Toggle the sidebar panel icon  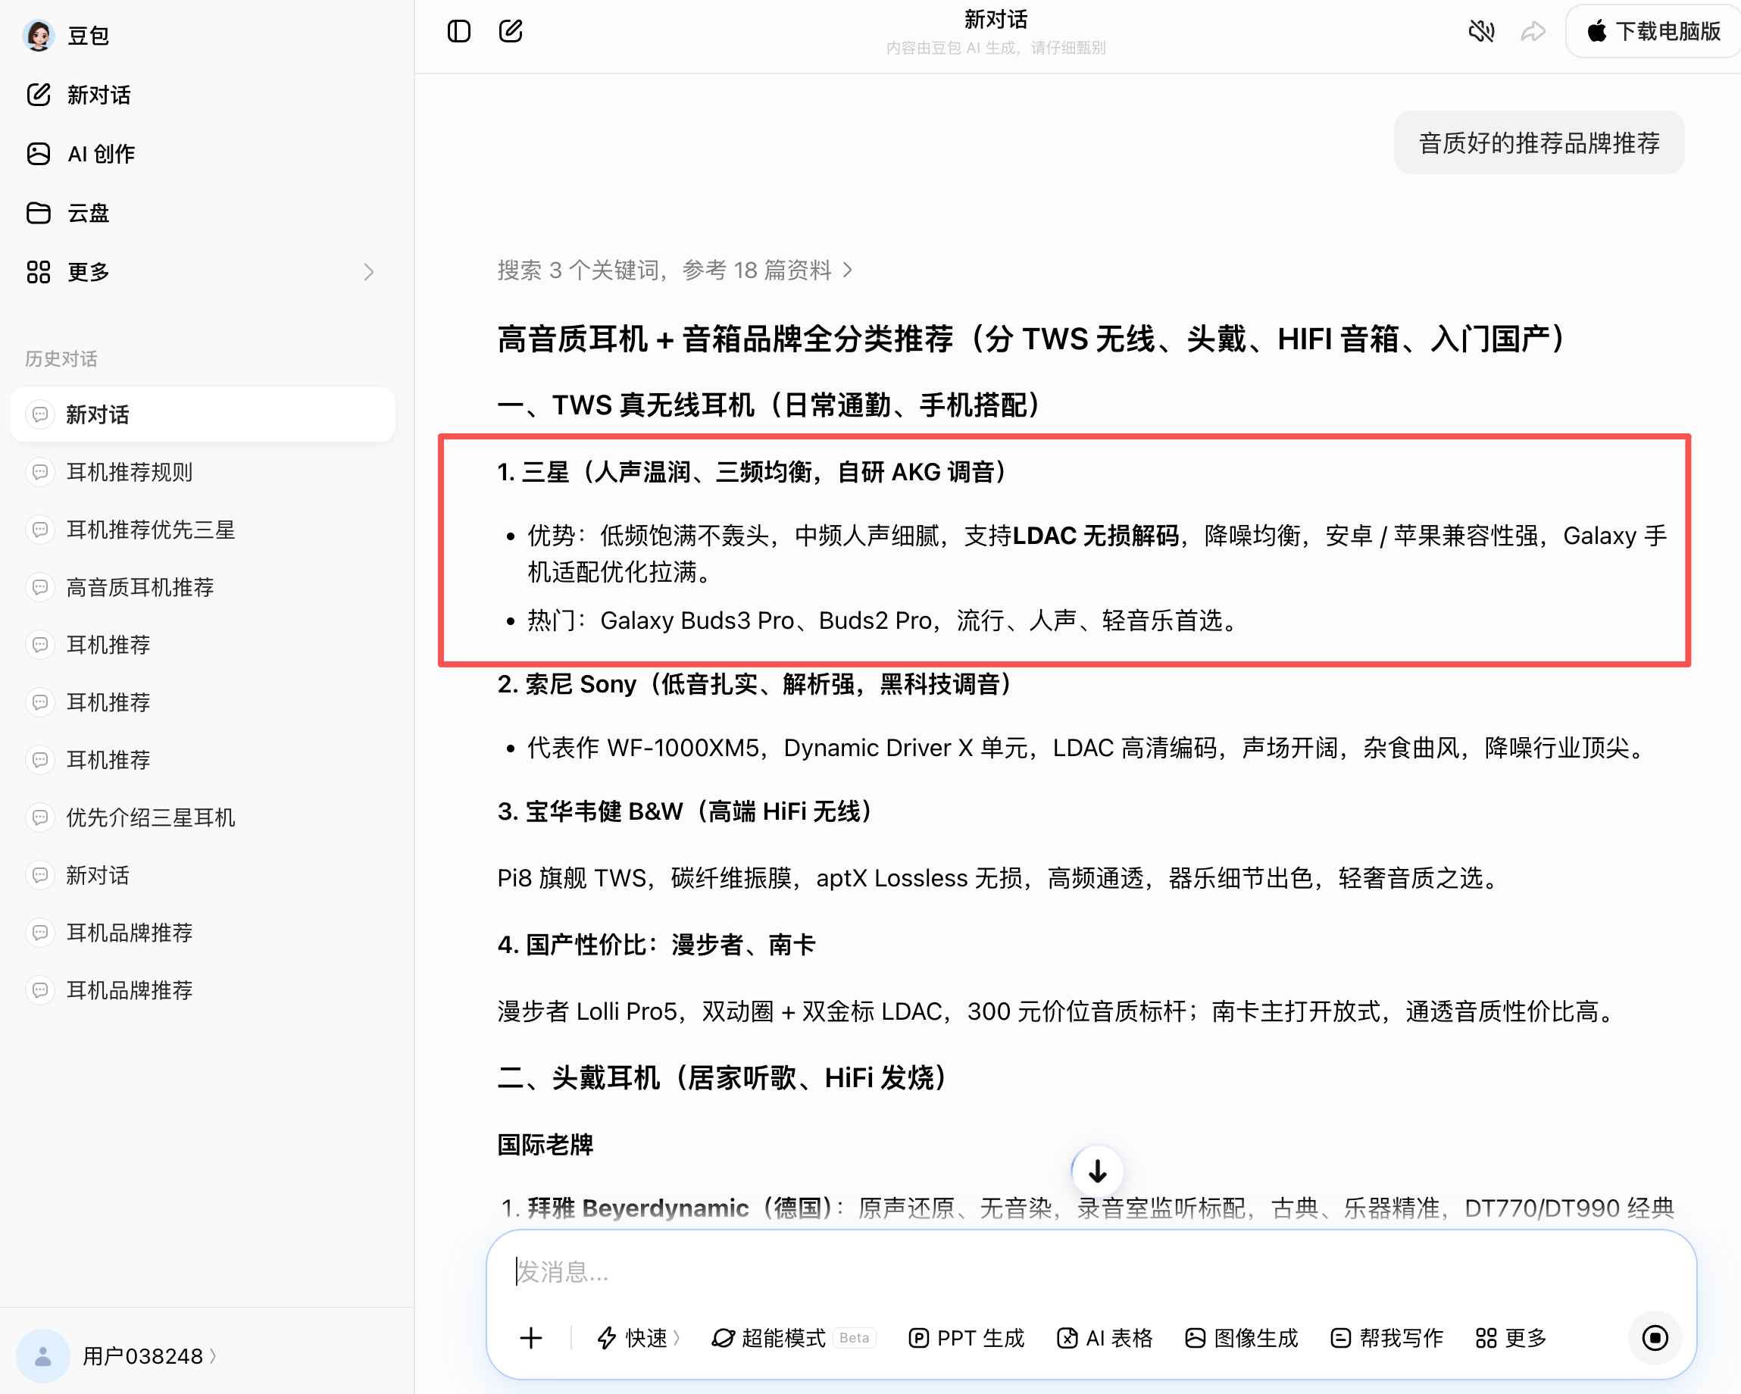click(x=458, y=32)
